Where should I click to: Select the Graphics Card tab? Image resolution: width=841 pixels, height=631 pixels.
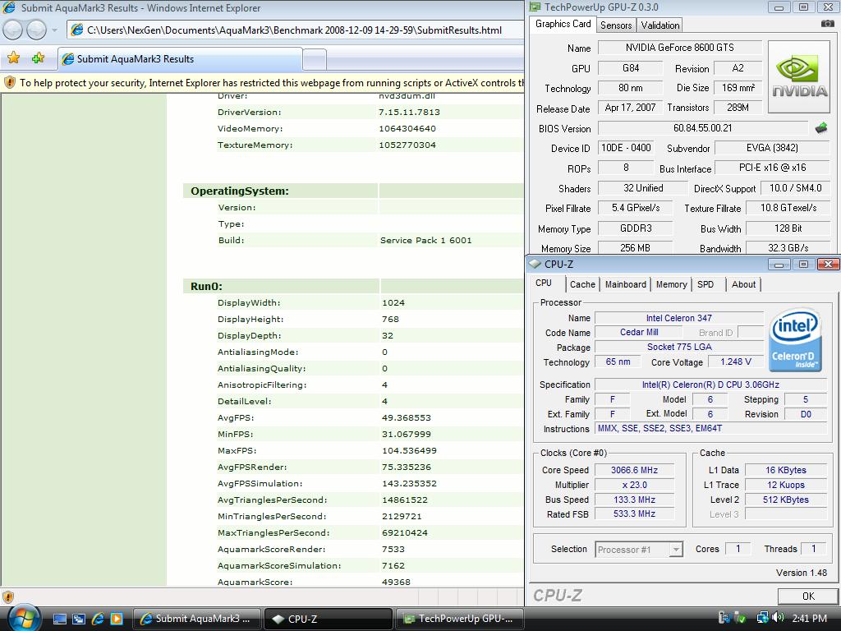[563, 24]
